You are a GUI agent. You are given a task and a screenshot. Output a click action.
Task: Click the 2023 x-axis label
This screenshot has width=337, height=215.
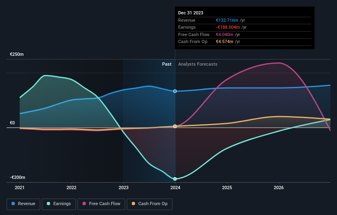click(124, 188)
